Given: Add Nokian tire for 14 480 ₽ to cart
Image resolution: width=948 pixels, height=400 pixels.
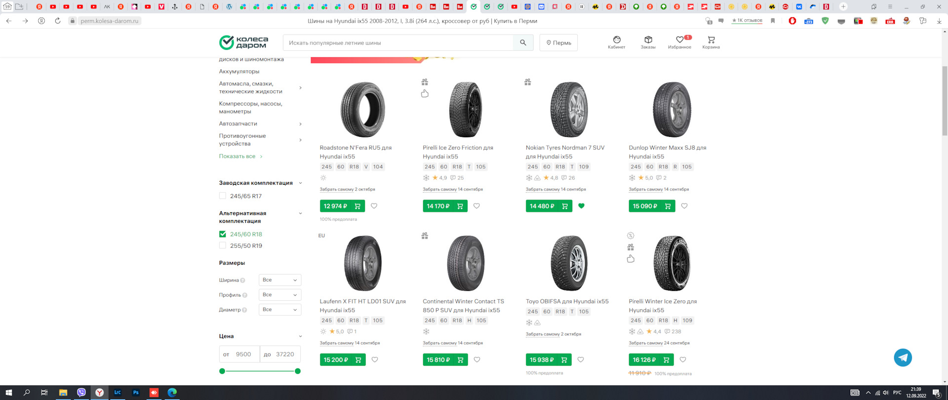Looking at the screenshot, I should [x=549, y=206].
